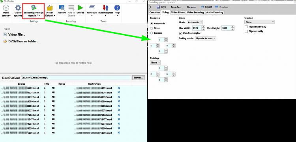Open the Padding None dropdown
296x142 pixels.
tap(155, 62)
